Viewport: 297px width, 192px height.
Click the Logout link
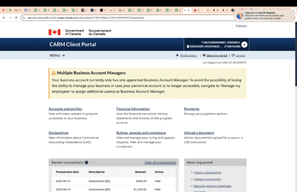tap(241, 55)
